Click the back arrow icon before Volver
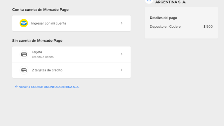Viewport: 224px width, 126px height. [16, 87]
